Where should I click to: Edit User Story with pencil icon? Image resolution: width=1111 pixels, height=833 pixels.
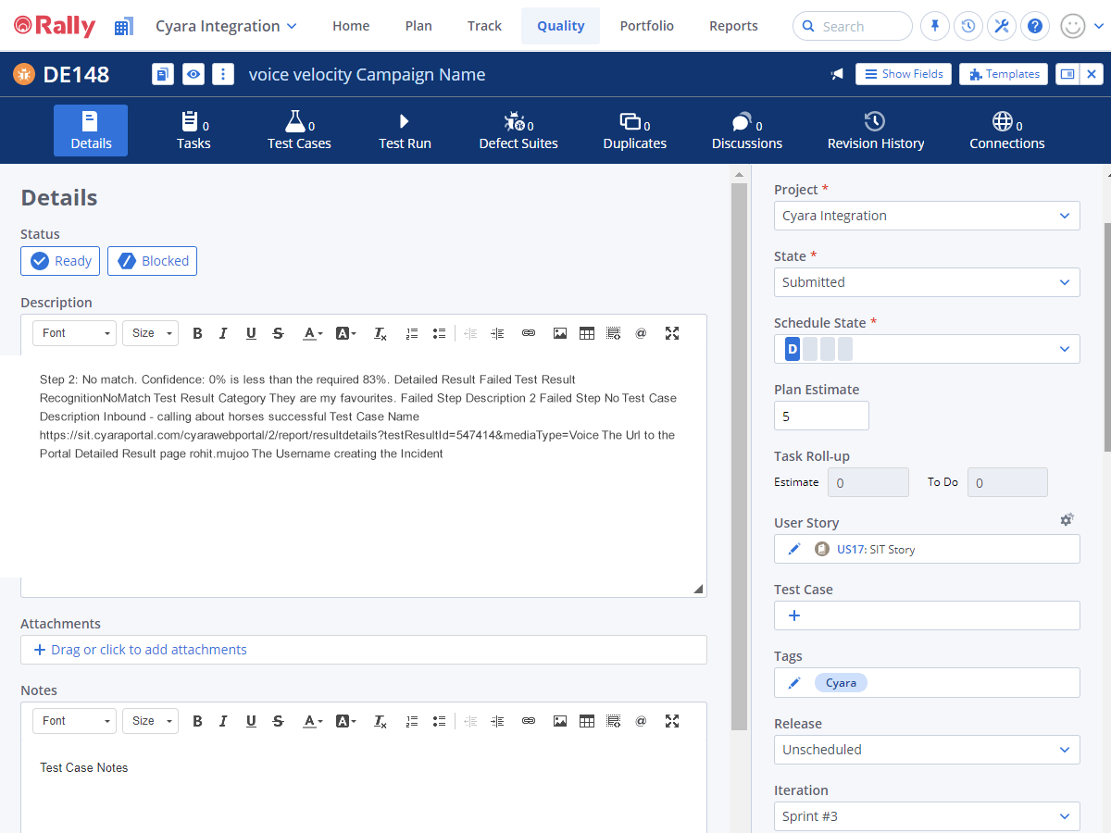[793, 549]
